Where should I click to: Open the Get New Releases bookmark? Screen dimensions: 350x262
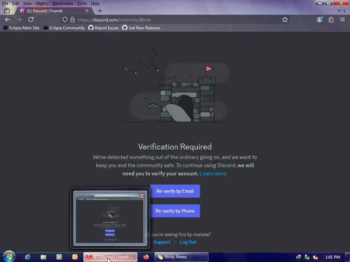(141, 28)
